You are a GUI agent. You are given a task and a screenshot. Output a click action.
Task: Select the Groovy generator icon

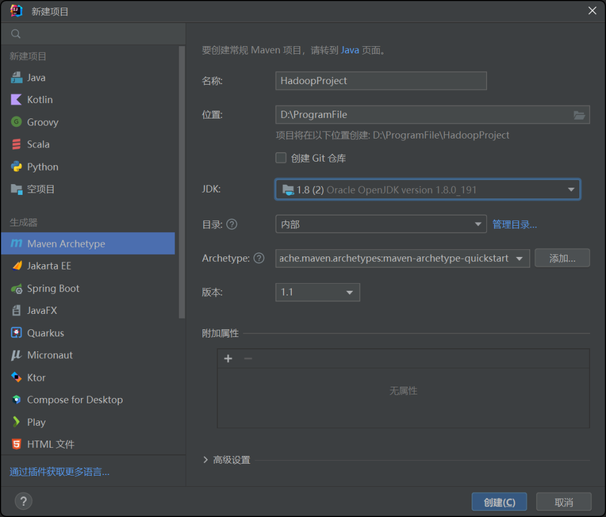click(x=16, y=122)
